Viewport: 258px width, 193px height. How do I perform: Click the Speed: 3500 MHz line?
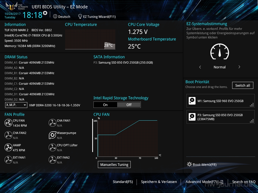pyautogui.click(x=16, y=41)
